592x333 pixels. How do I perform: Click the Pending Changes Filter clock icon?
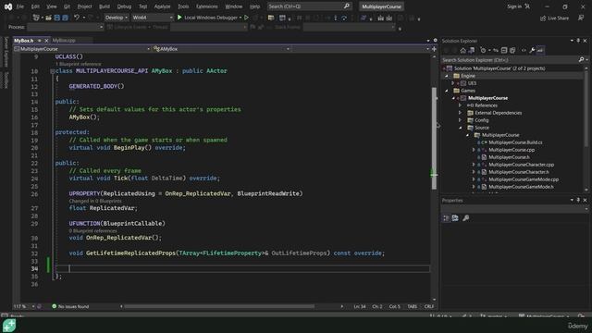[x=483, y=50]
